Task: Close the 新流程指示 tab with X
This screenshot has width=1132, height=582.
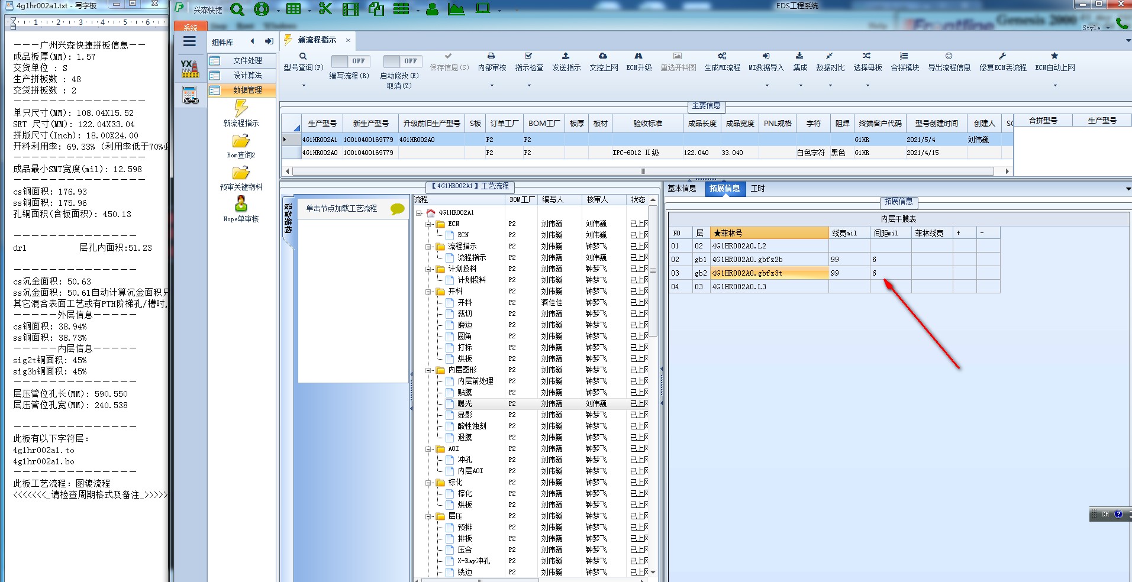Action: pyautogui.click(x=348, y=40)
